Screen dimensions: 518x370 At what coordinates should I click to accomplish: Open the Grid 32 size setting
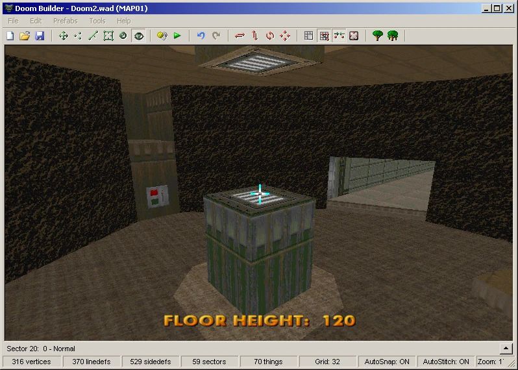328,362
